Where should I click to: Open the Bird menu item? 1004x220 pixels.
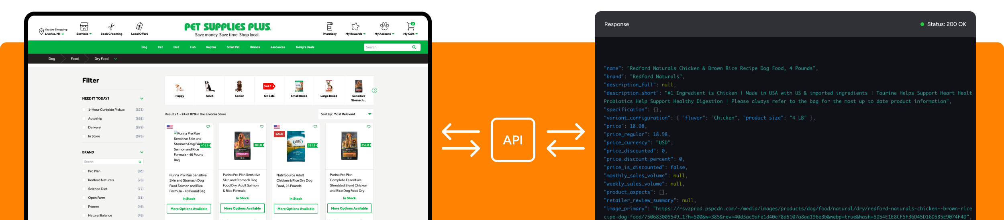point(176,47)
